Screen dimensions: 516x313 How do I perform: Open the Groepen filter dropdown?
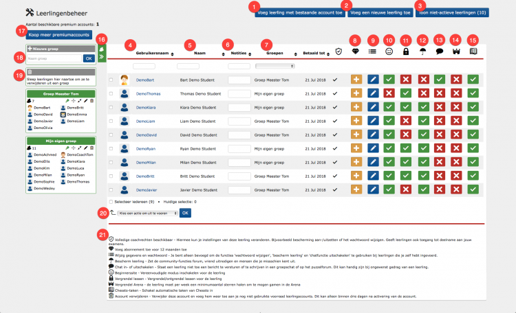[275, 66]
